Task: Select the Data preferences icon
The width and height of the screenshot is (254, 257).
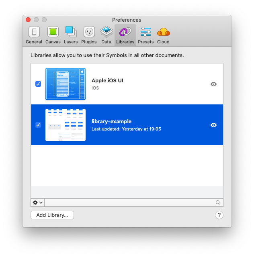Action: pyautogui.click(x=106, y=32)
